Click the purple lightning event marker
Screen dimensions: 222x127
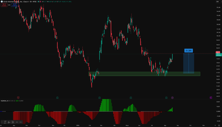[172, 98]
